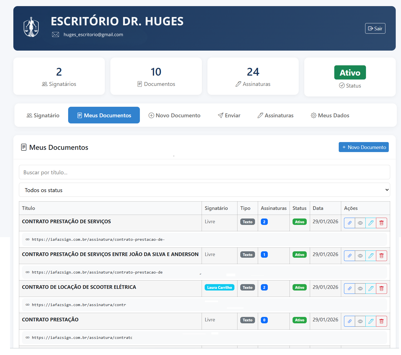View the CONTRATO PRESTAÇÃO DE SERVIÇOS document
This screenshot has height=355, width=401.
coord(360,223)
